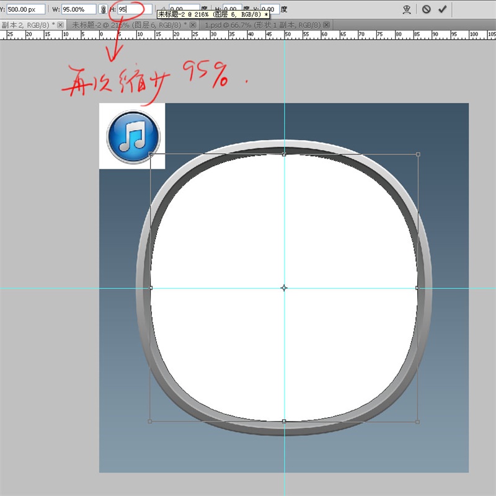This screenshot has width=496, height=496.
Task: Click the bottom-left transform corner handle
Action: coord(151,422)
